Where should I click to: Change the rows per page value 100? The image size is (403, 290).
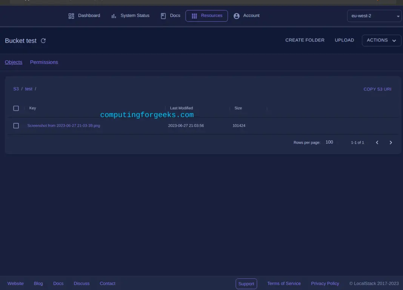click(329, 142)
